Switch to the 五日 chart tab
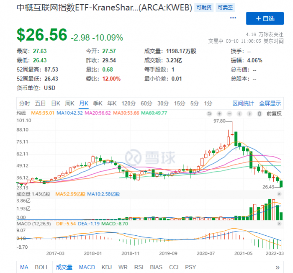 pyautogui.click(x=40, y=103)
